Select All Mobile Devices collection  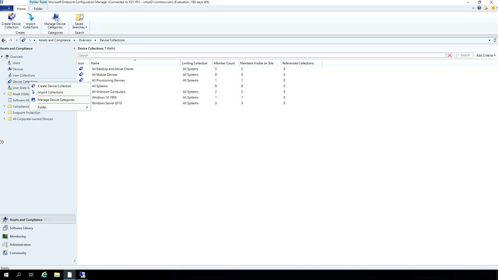click(199, 75)
